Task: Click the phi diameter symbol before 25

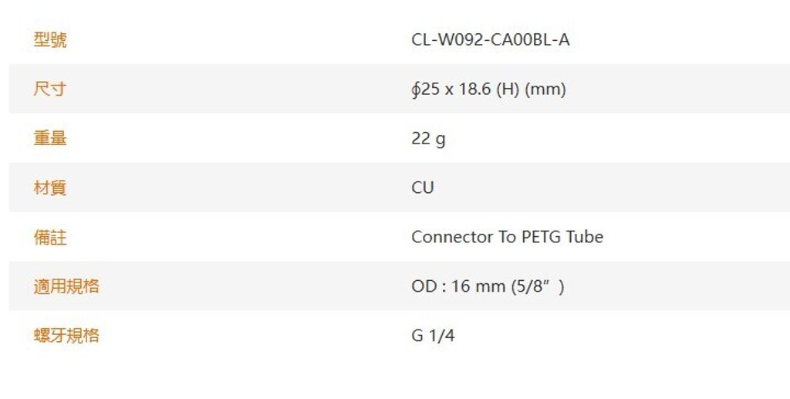Action: click(415, 90)
